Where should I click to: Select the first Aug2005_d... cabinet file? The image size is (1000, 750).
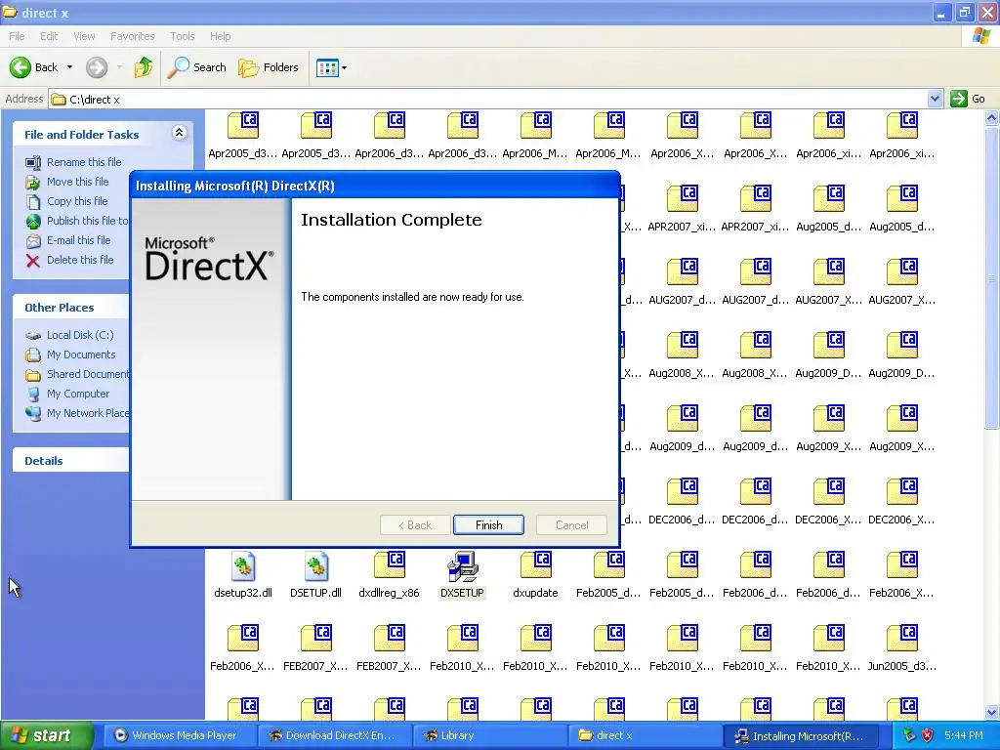click(x=829, y=198)
